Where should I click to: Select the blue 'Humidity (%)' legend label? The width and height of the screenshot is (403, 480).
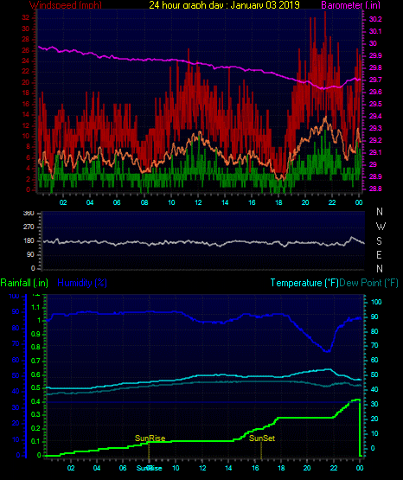[82, 283]
